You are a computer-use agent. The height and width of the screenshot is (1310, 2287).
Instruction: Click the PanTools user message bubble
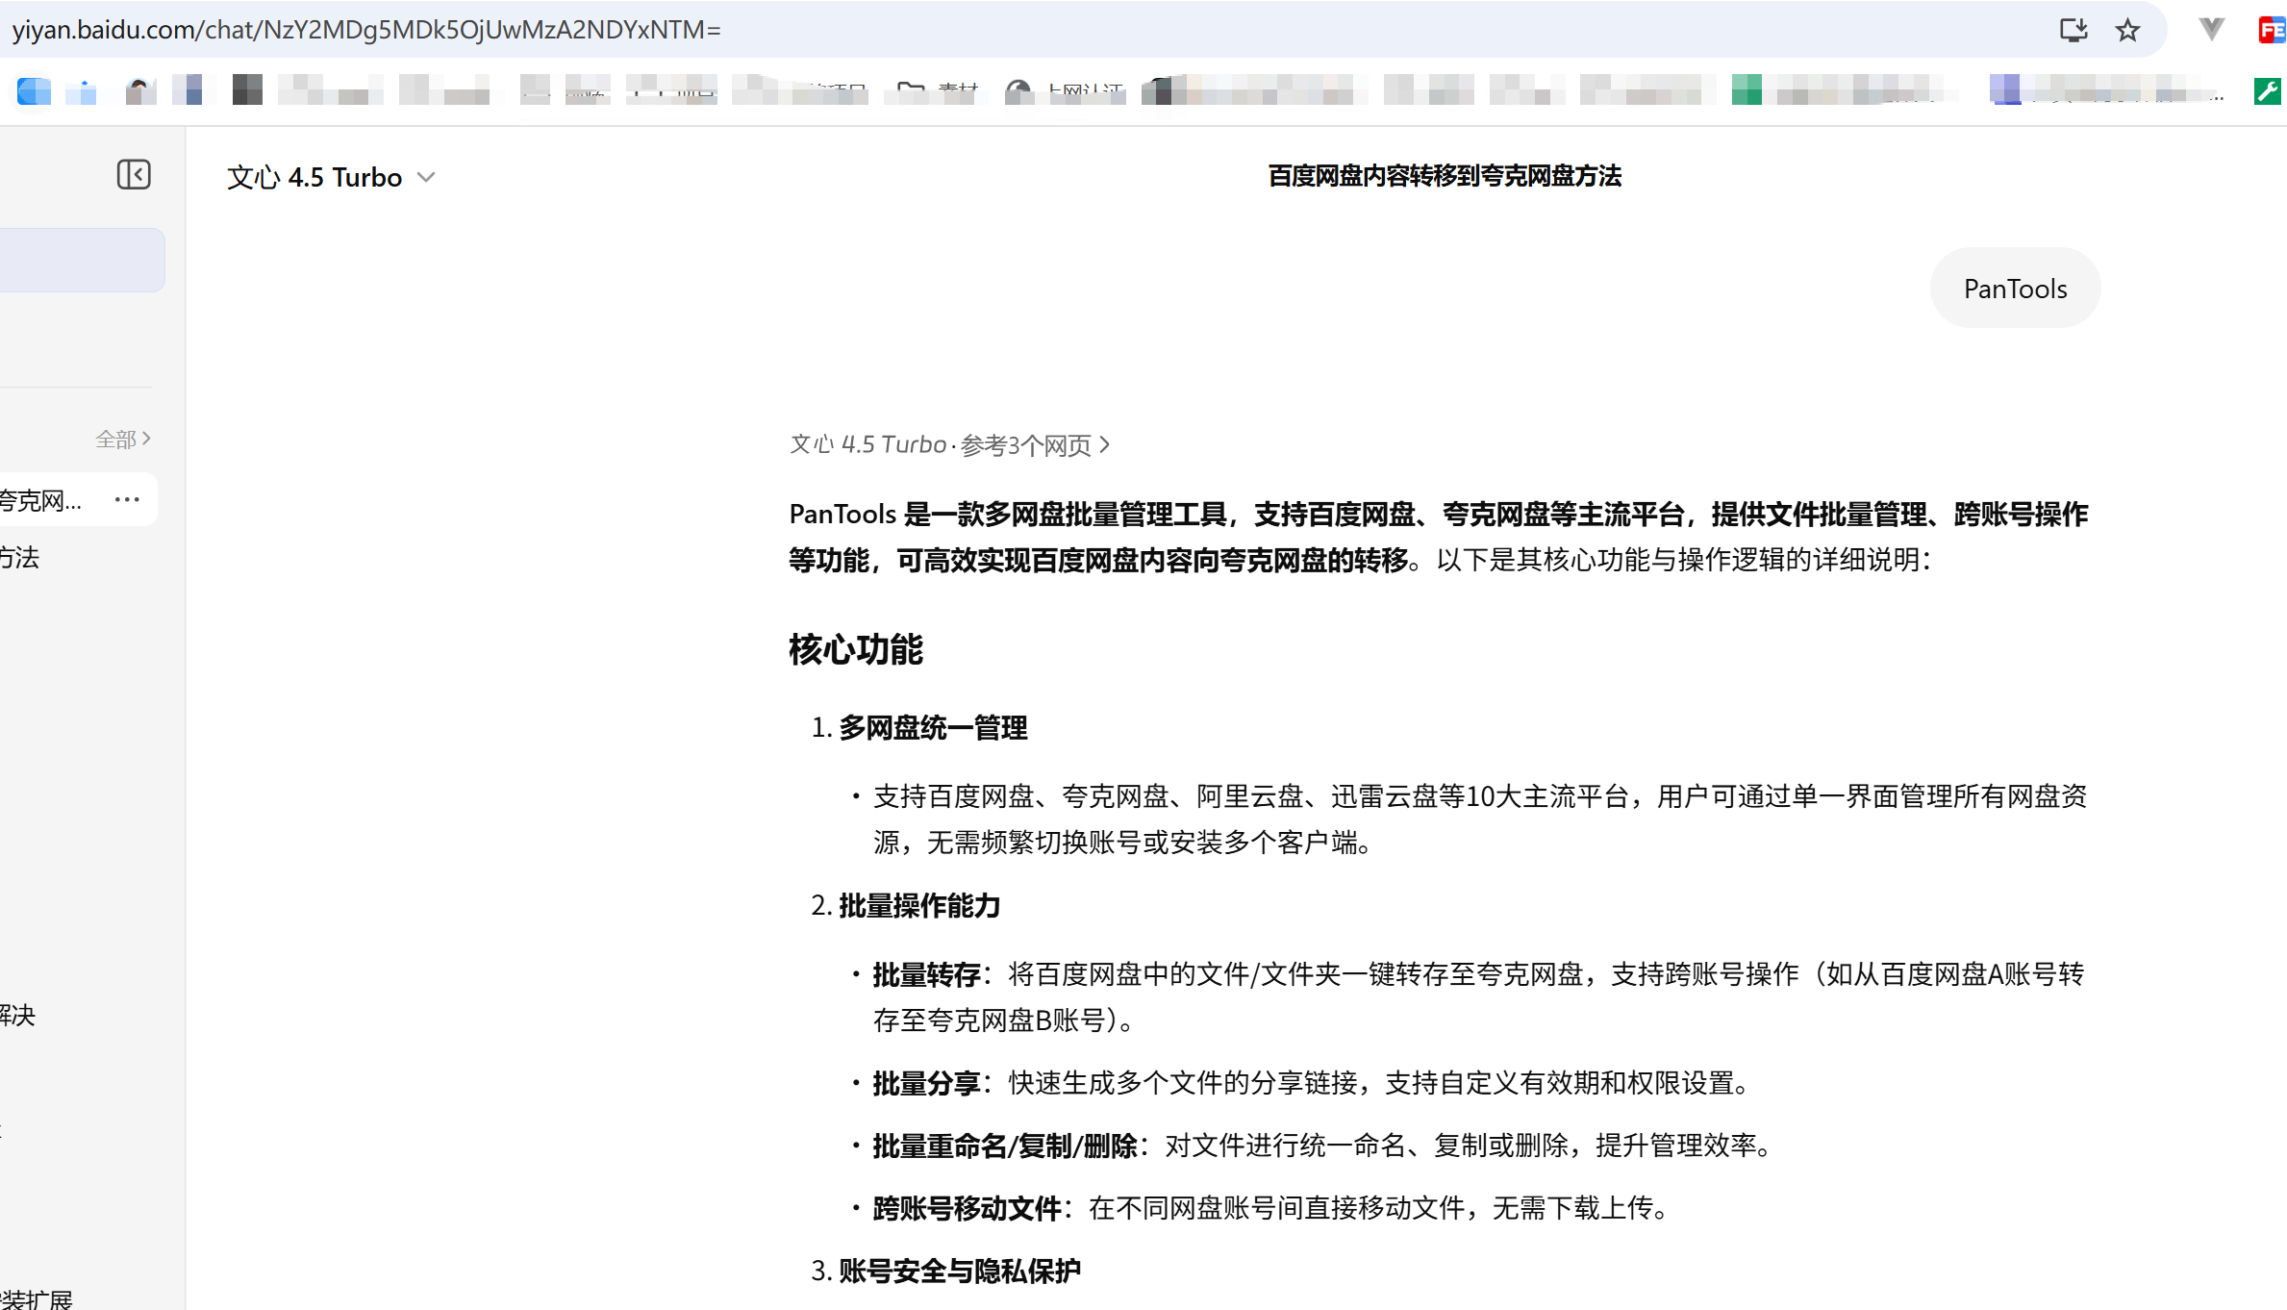[2015, 289]
